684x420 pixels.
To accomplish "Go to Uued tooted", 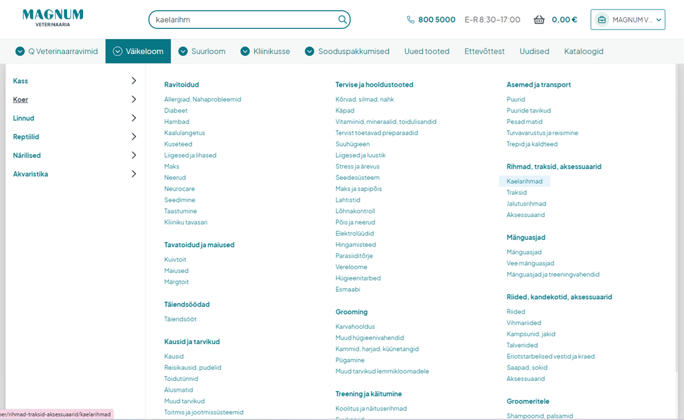I will coord(426,51).
